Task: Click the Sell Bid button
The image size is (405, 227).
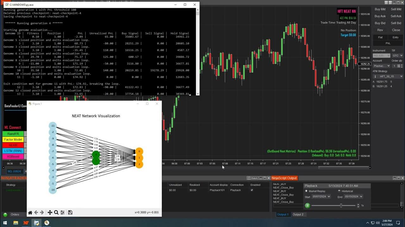Action: pyautogui.click(x=396, y=23)
